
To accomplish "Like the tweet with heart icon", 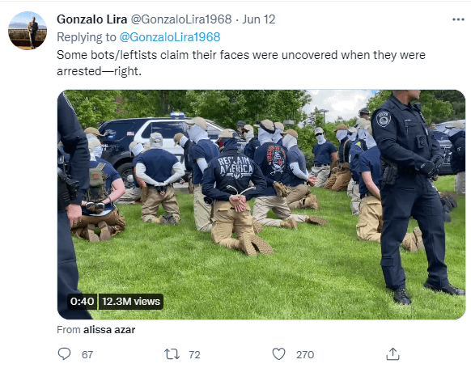I will [x=278, y=354].
